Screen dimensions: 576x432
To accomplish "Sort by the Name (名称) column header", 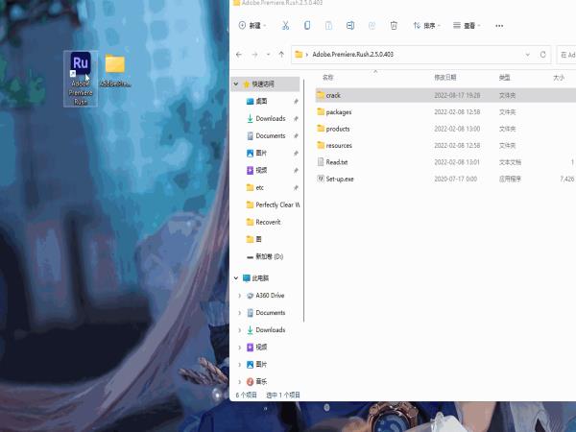I will [x=327, y=78].
